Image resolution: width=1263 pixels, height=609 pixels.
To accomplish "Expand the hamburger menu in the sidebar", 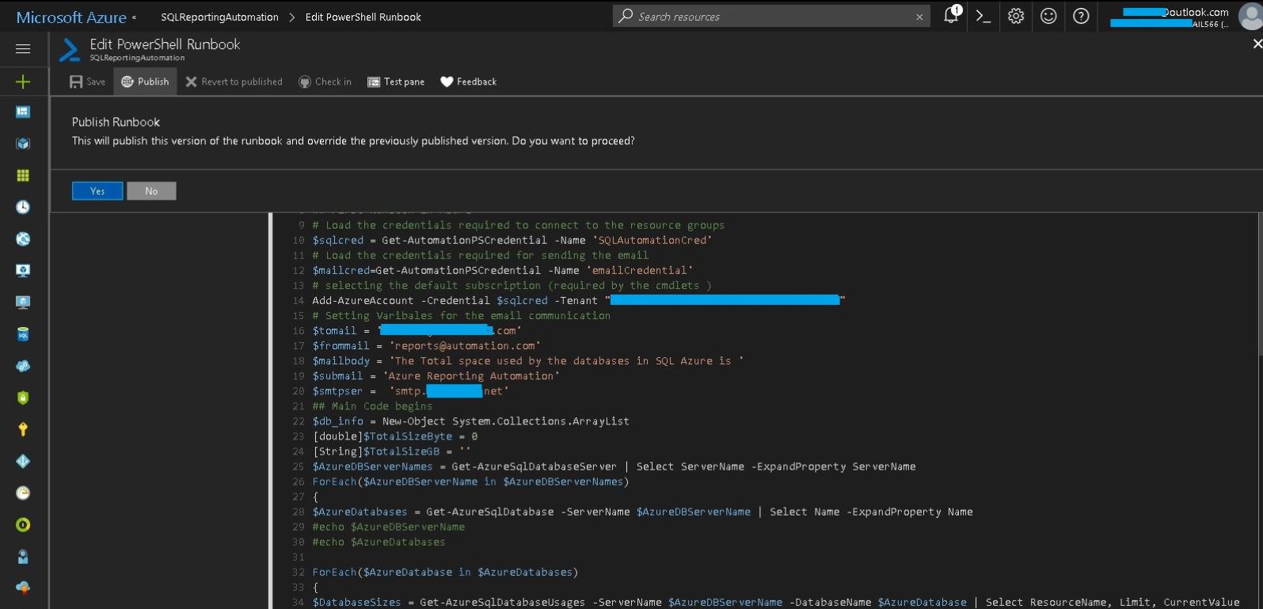I will 23,49.
